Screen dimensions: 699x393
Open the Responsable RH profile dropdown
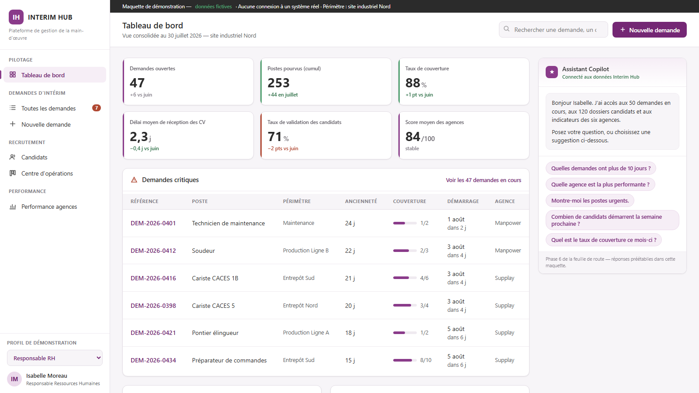[55, 358]
